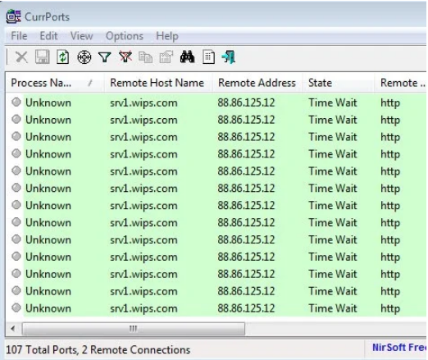Open the Options menu
428x360 pixels.
[125, 36]
